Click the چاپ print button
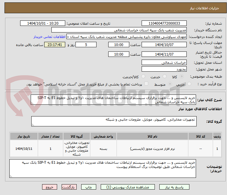The image size is (227, 195). point(88,187)
